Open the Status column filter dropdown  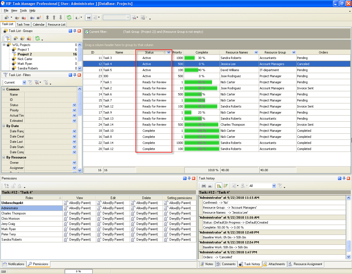pyautogui.click(x=168, y=52)
